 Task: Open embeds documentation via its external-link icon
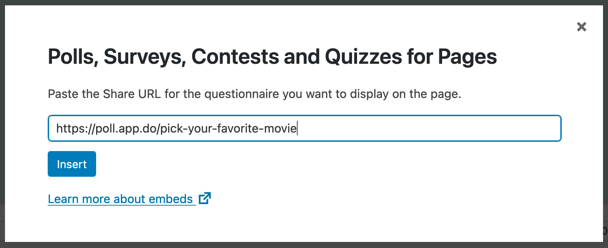[x=204, y=198]
